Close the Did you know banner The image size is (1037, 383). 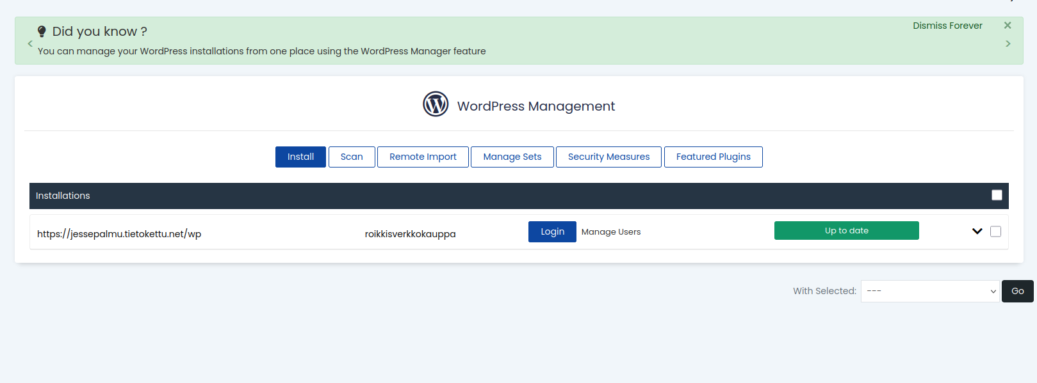(1008, 26)
